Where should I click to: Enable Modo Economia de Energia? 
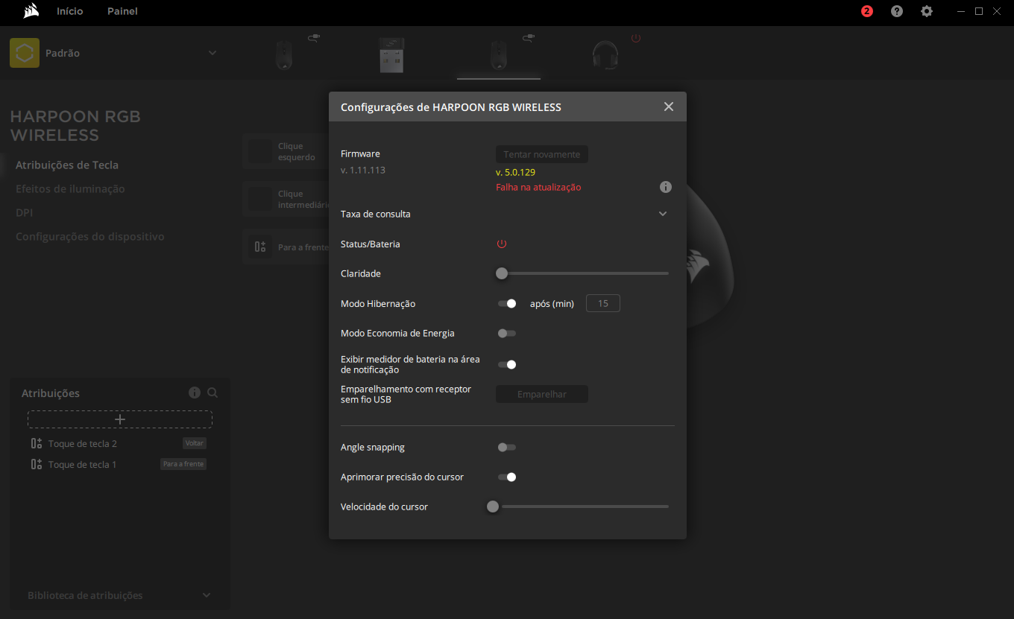[x=507, y=333]
